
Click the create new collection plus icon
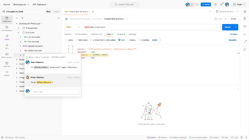point(17,18)
